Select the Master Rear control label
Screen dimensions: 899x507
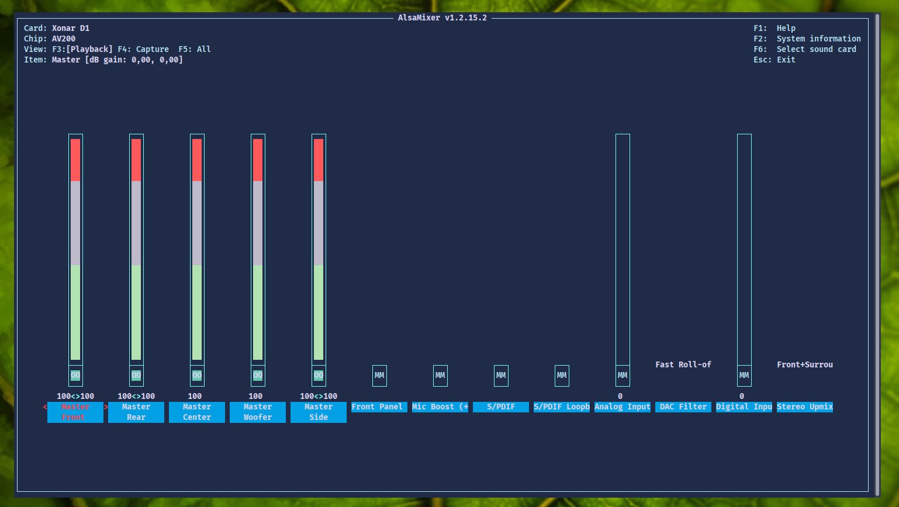pyautogui.click(x=136, y=412)
